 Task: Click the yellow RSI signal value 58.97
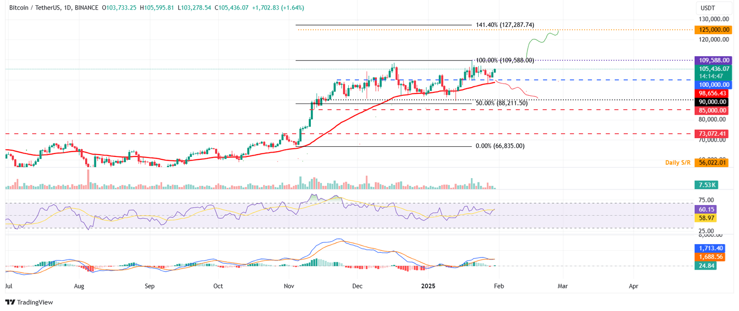[705, 218]
